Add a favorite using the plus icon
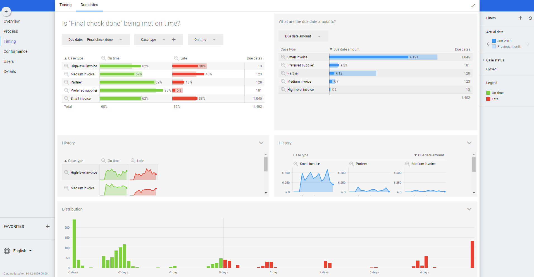The width and height of the screenshot is (534, 277). [x=48, y=226]
